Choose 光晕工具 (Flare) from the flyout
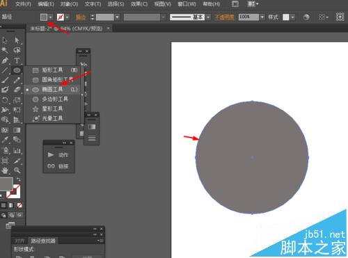Viewport: 348px width, 258px height. 53,118
